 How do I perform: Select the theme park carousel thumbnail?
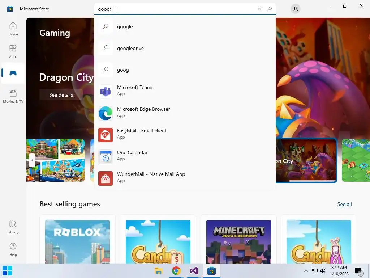click(55, 160)
